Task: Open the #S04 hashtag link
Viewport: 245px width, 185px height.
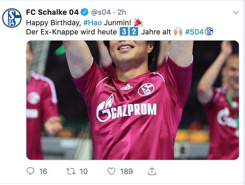Action: [195, 32]
